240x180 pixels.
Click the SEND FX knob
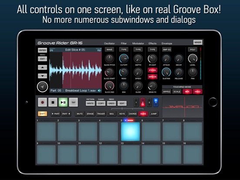(153, 86)
